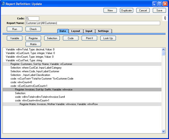
Task: Click the Register button
Action: pyautogui.click(x=33, y=38)
